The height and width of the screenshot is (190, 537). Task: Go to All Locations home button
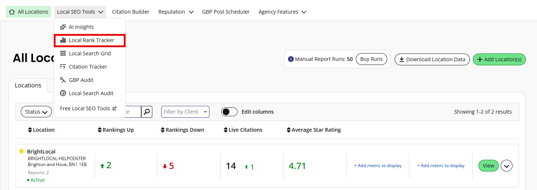(29, 12)
